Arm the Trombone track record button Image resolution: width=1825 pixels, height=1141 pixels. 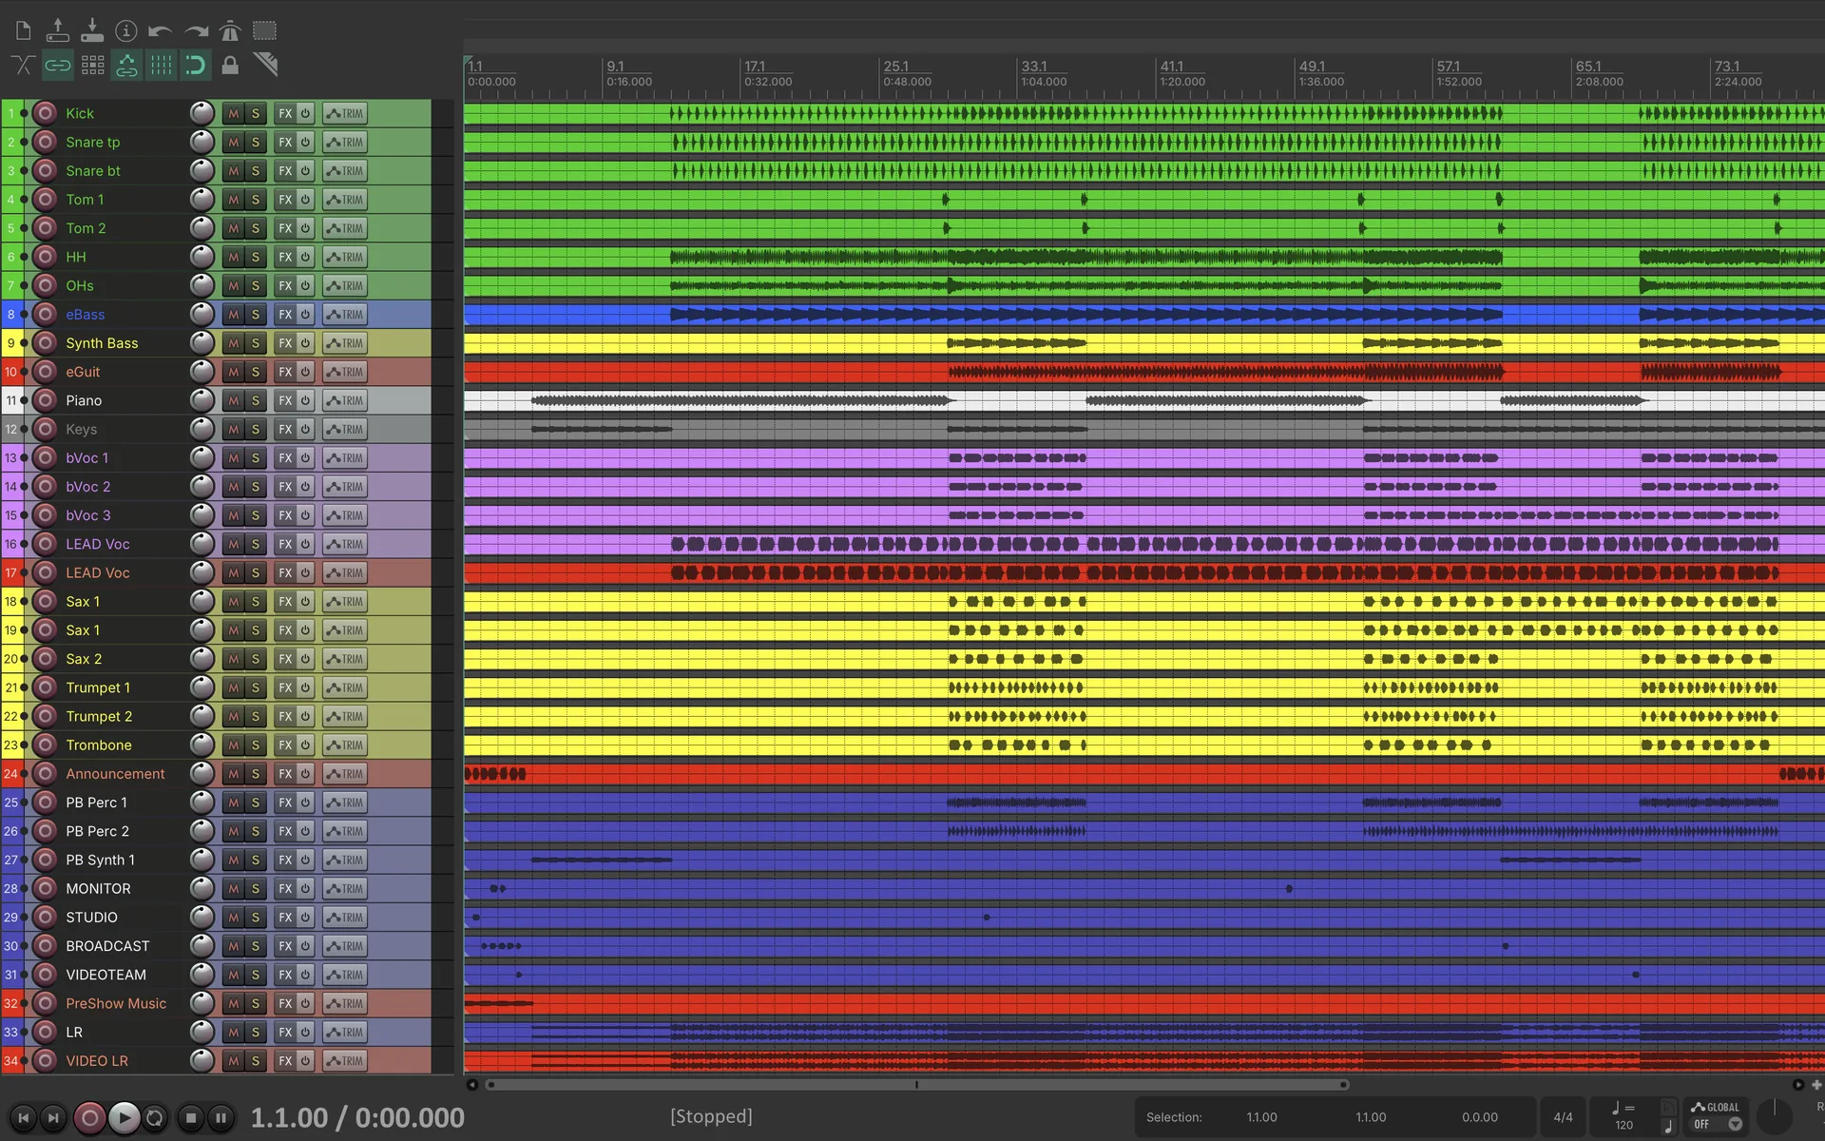[x=45, y=745]
